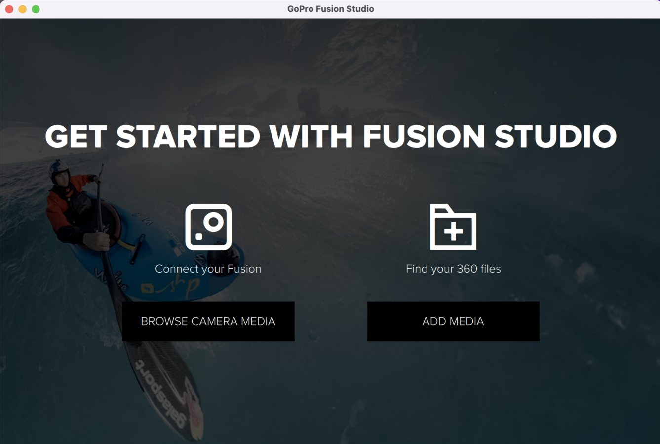The height and width of the screenshot is (444, 660).
Task: Click the small square dot on the camera icon
Action: pyautogui.click(x=199, y=237)
